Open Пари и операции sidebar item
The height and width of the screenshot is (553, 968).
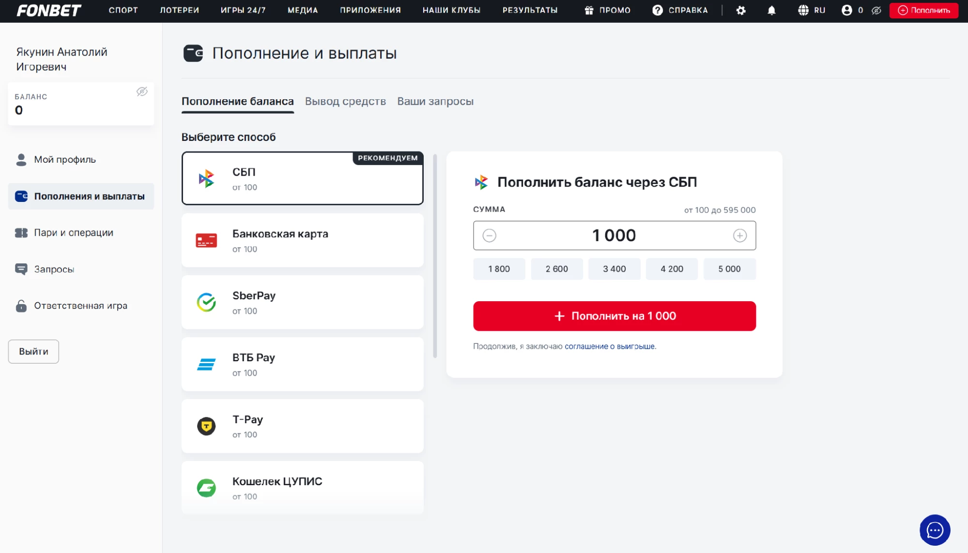tap(81, 232)
